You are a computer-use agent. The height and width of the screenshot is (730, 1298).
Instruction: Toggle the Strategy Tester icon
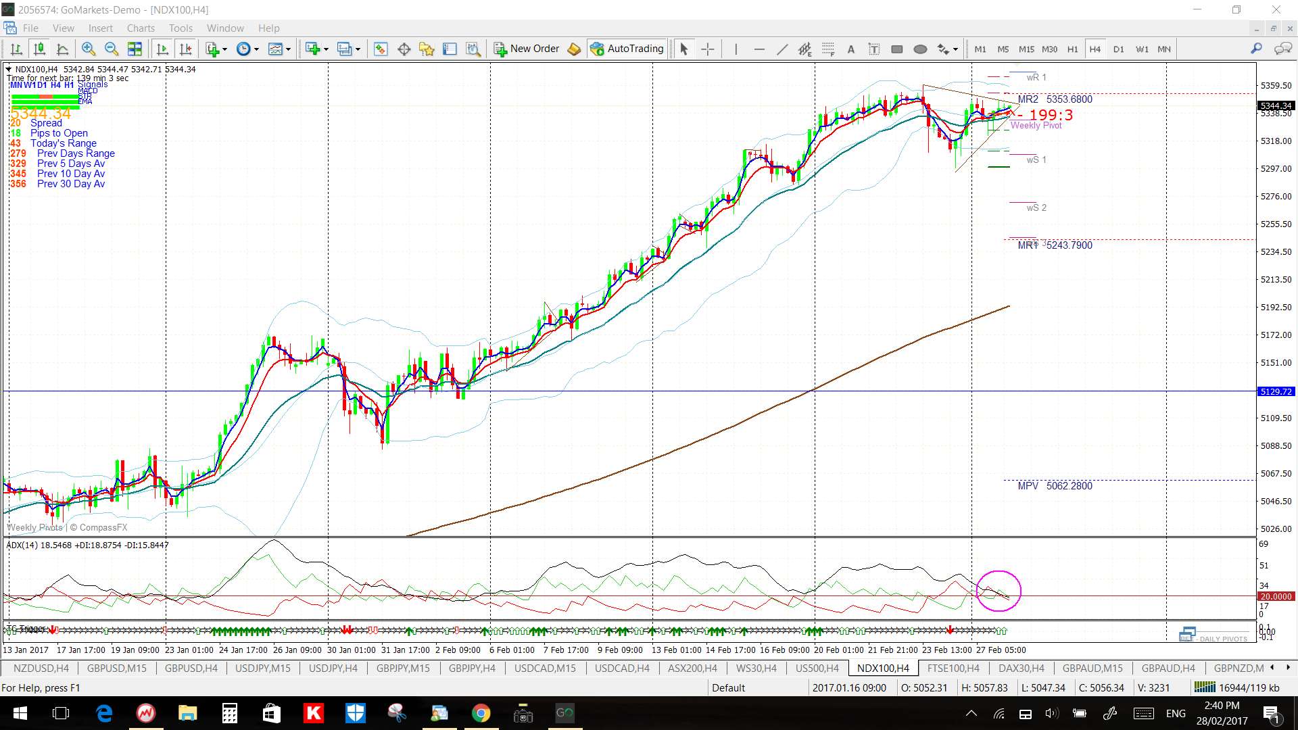[x=473, y=49]
